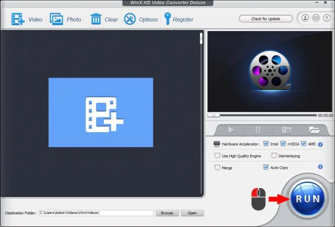The height and width of the screenshot is (227, 335).
Task: Check the Merge option
Action: 218,167
